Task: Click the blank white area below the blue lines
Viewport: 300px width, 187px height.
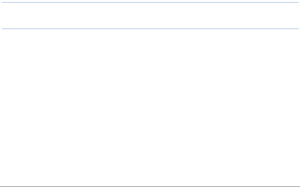Action: click(x=150, y=105)
